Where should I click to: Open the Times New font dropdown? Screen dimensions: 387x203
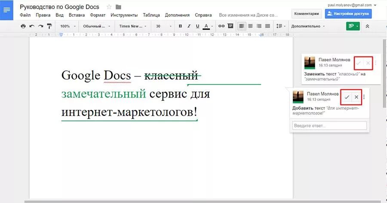coord(133,26)
